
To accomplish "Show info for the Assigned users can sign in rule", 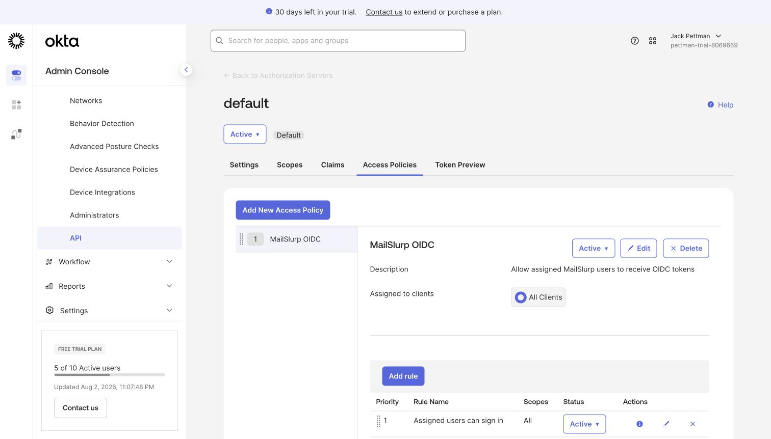I will pos(639,424).
